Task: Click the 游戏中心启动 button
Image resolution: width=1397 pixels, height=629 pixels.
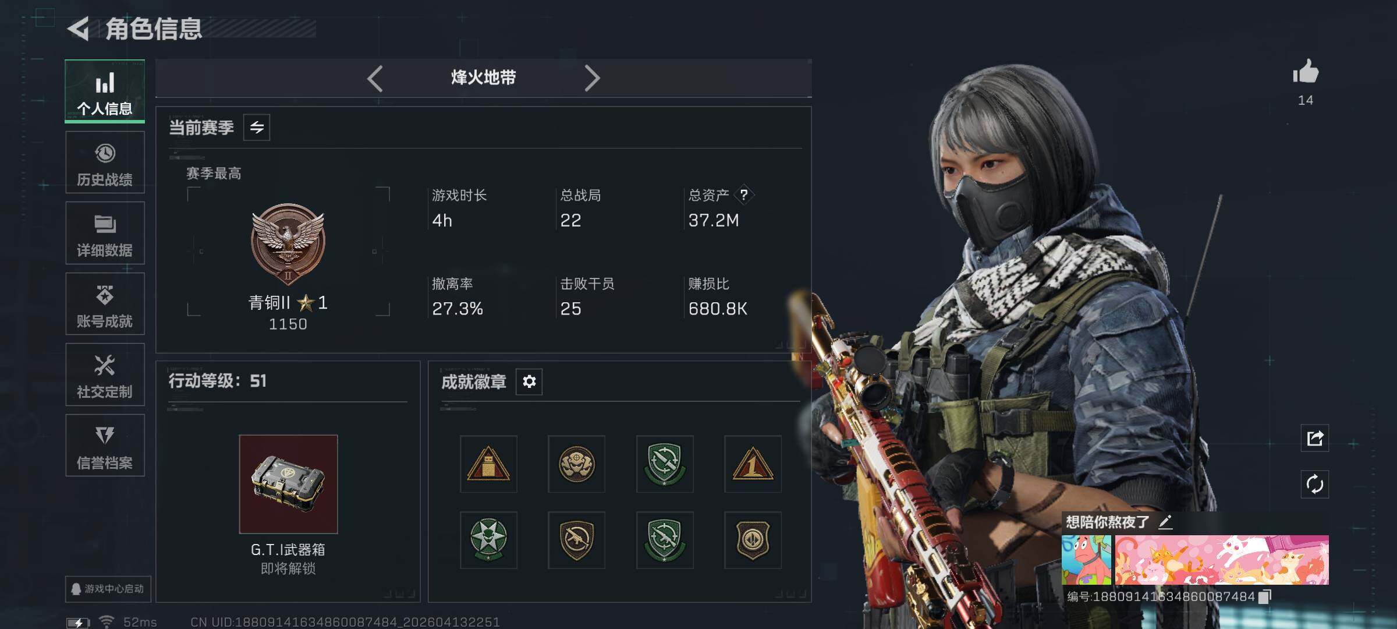Action: 108,589
